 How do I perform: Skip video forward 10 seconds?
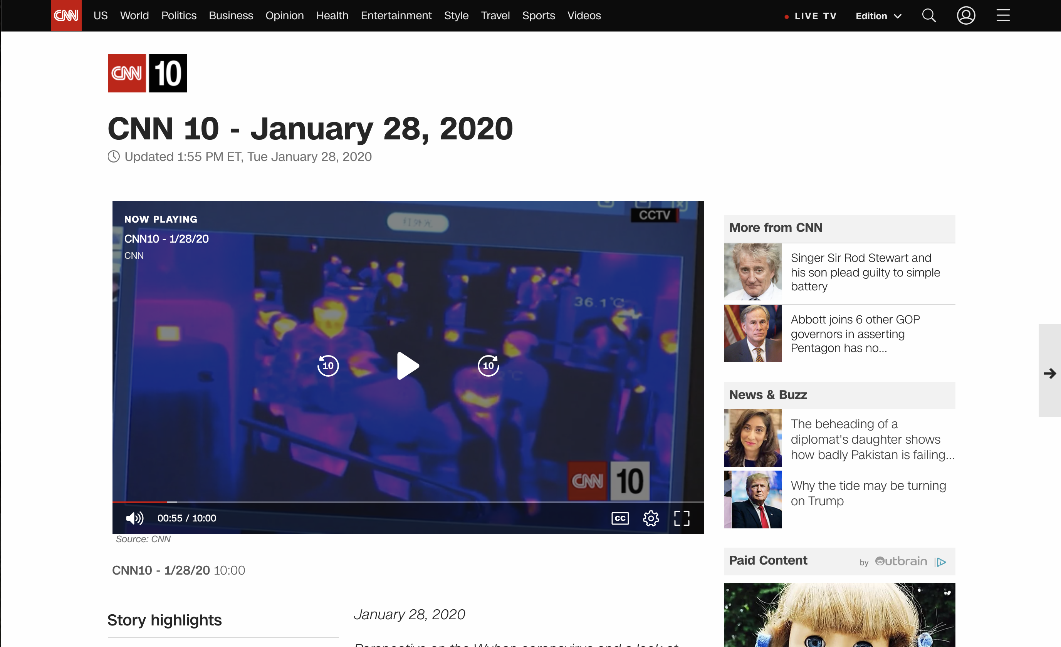pyautogui.click(x=488, y=365)
